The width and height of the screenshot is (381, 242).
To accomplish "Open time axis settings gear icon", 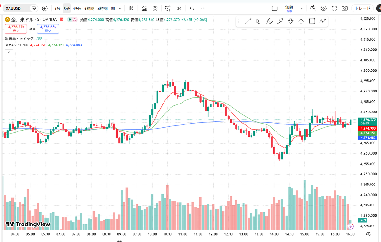I will tap(368, 234).
